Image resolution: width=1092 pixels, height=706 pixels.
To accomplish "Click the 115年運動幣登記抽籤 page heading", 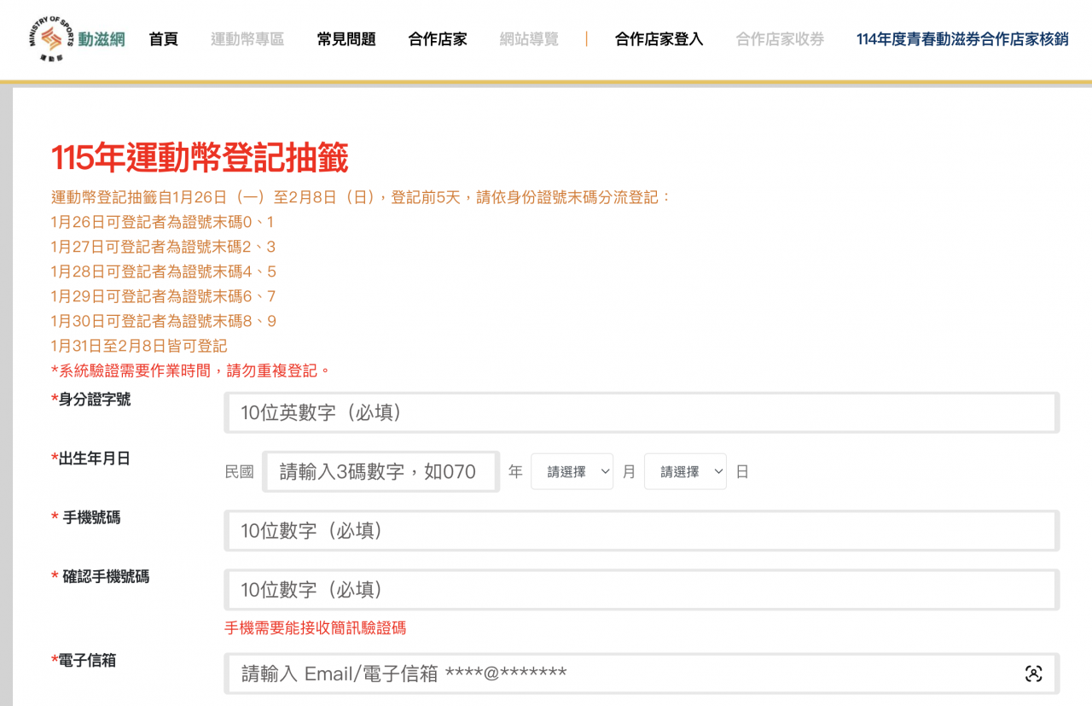I will pyautogui.click(x=200, y=159).
